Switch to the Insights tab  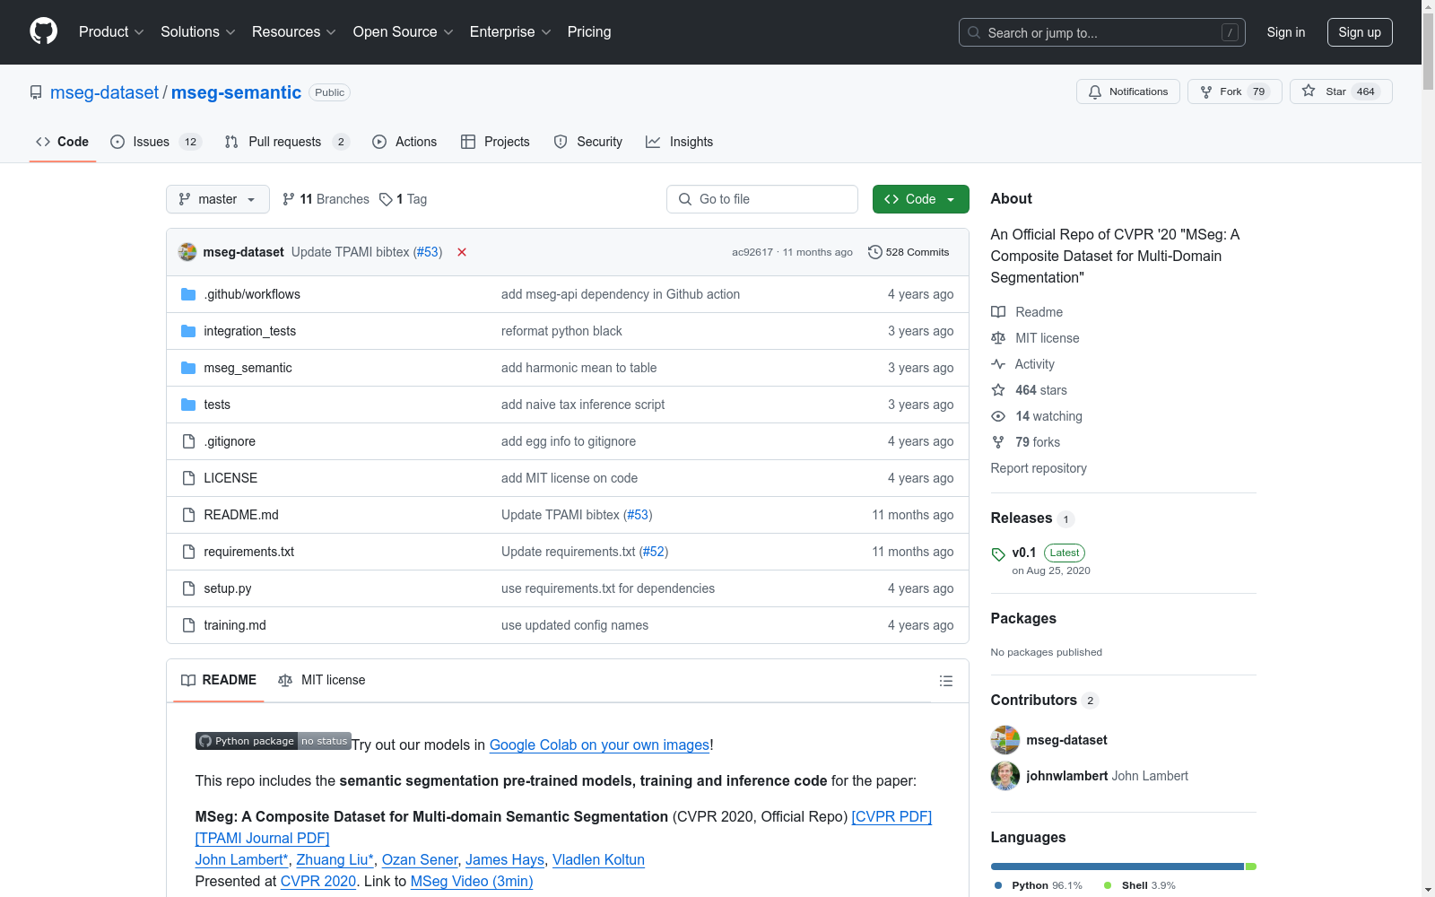click(680, 142)
